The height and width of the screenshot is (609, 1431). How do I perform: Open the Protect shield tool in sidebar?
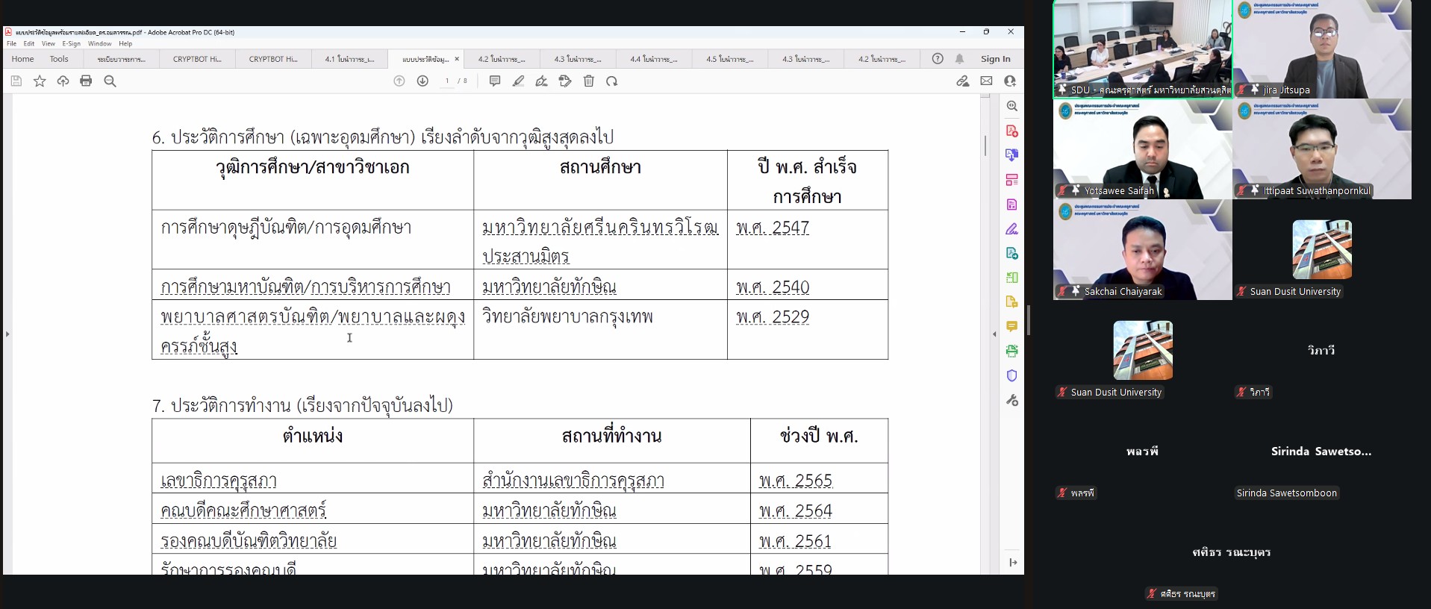(x=1011, y=375)
